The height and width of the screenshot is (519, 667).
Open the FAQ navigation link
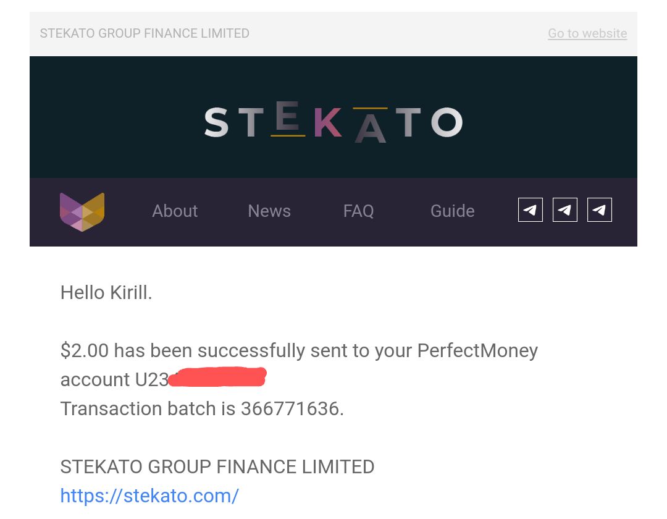[359, 211]
